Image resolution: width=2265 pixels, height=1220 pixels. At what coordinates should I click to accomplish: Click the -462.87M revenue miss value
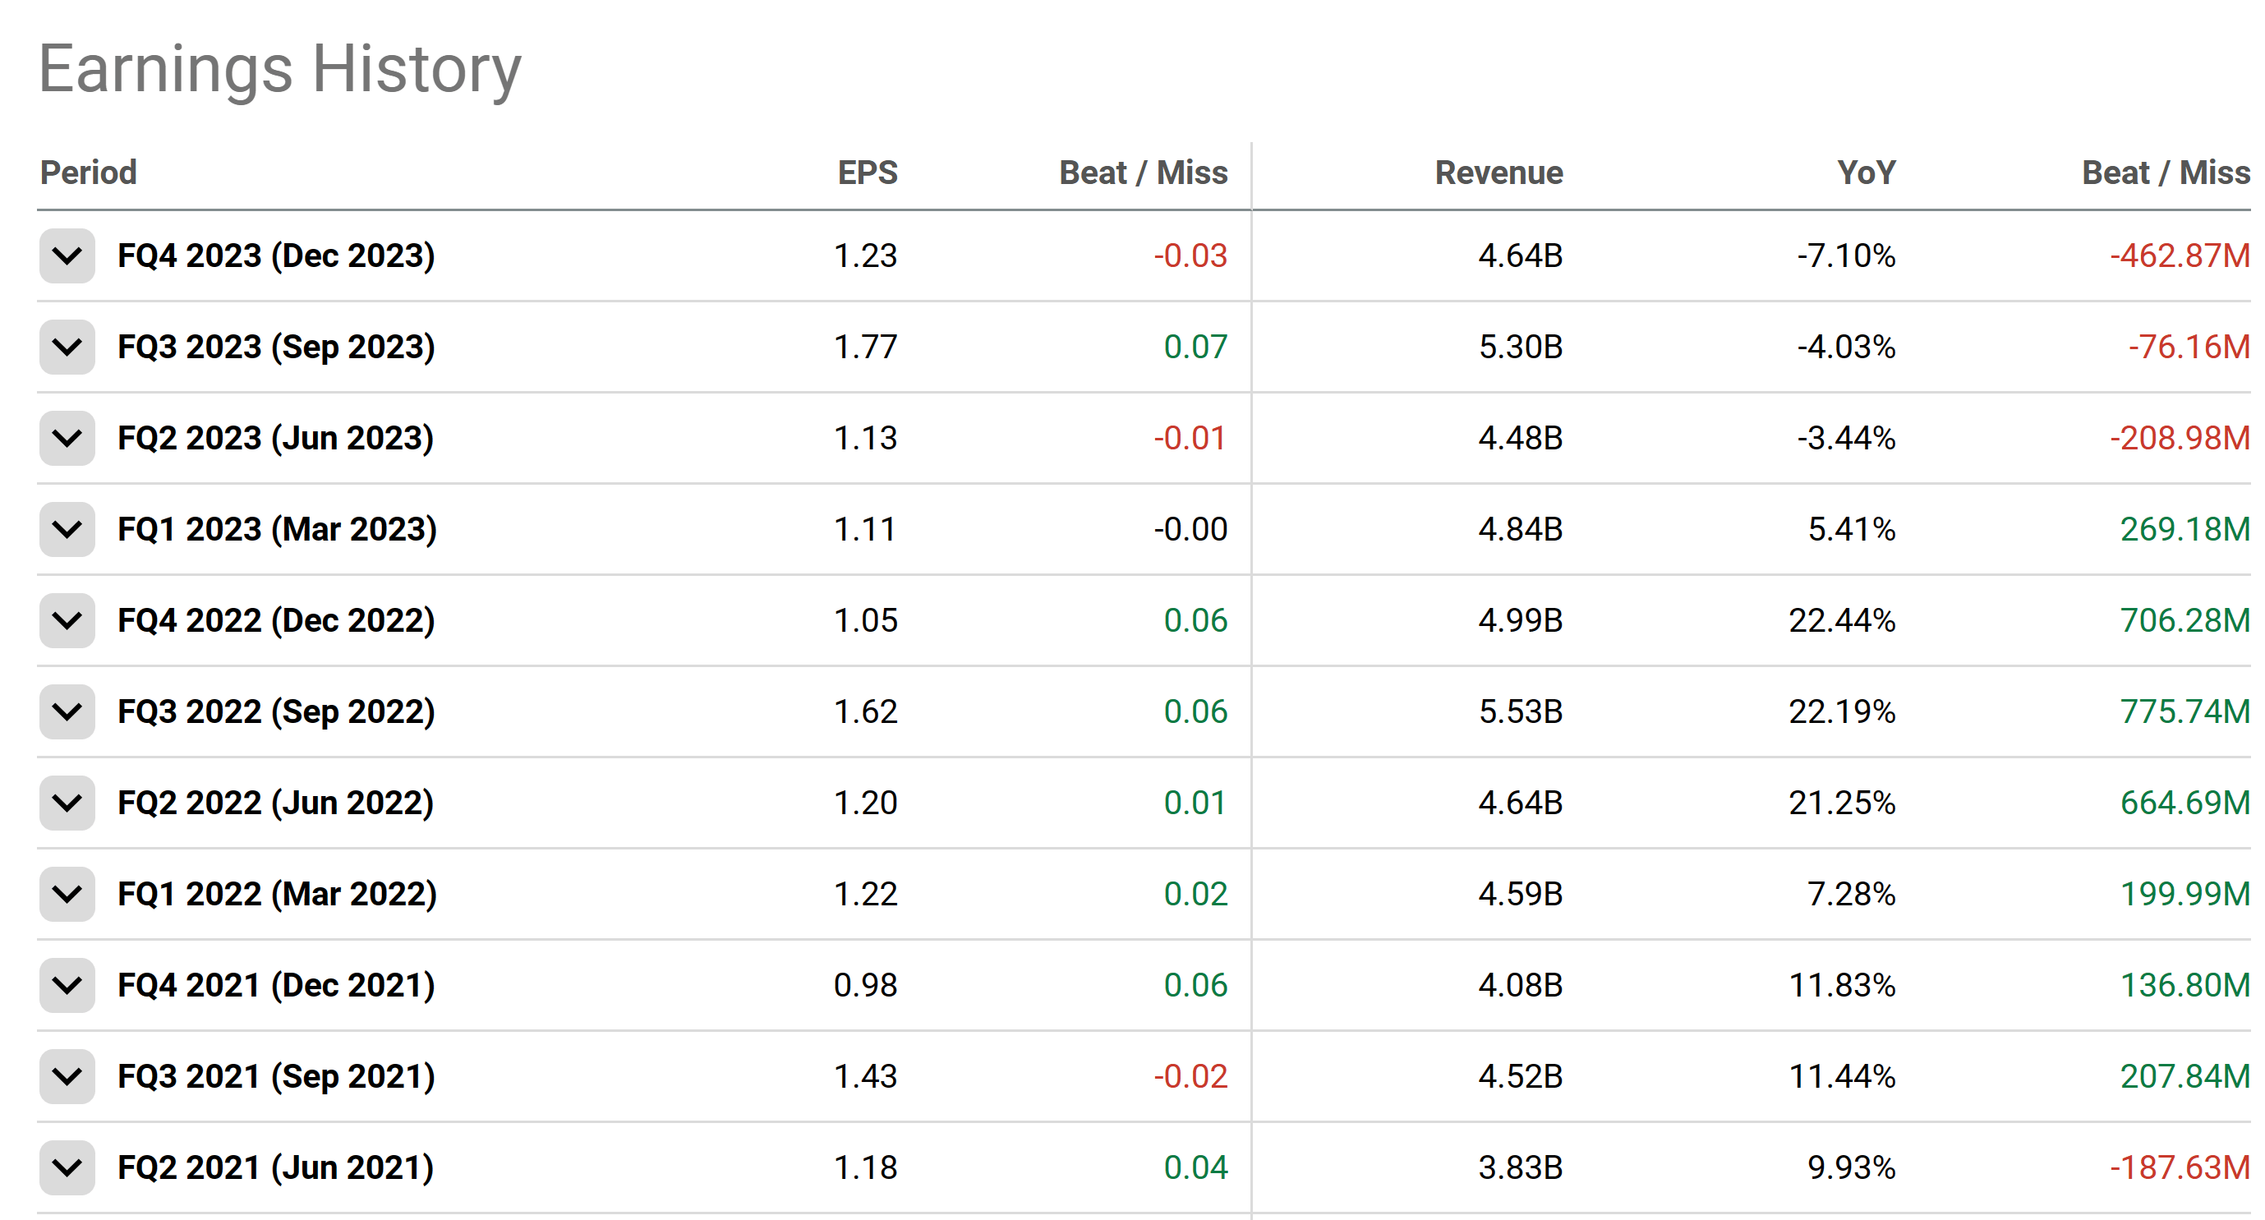(2179, 256)
